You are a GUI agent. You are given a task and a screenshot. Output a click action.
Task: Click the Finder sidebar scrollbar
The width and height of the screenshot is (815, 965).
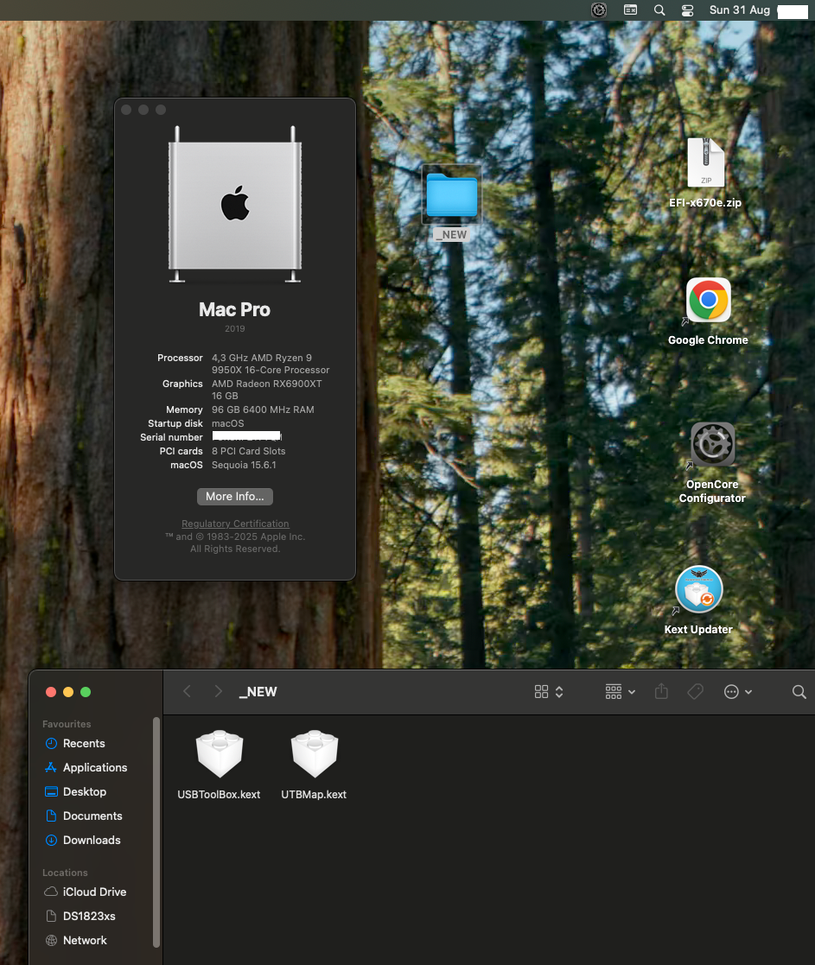coord(156,829)
